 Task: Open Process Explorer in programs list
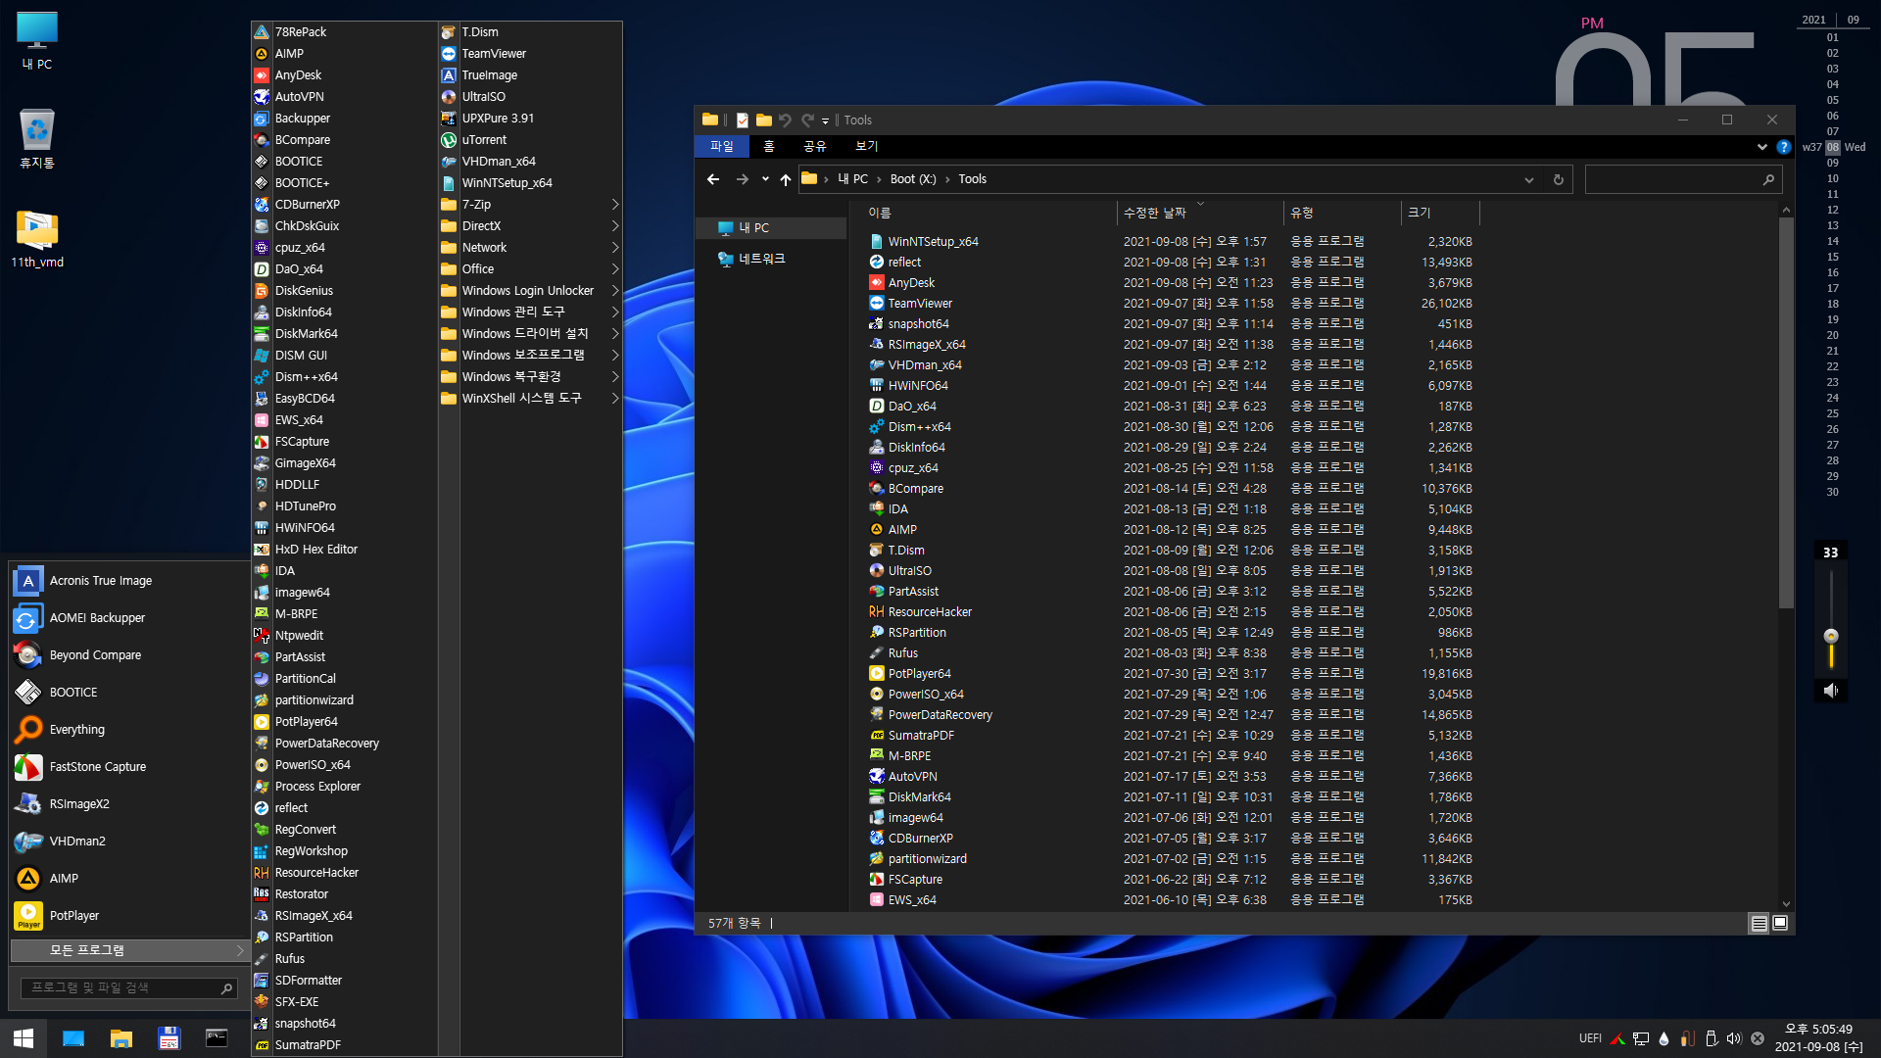pos(343,787)
